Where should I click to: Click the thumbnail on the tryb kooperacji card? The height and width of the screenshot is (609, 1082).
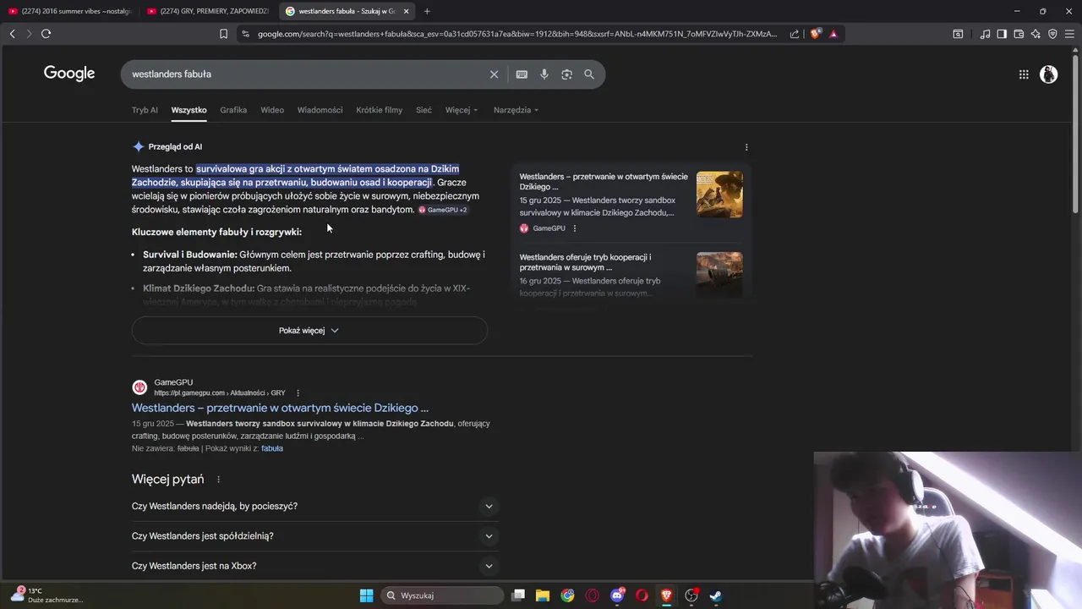719,275
